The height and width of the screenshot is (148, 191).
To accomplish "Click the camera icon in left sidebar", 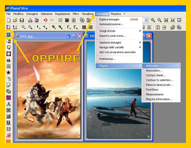I will coord(9,60).
